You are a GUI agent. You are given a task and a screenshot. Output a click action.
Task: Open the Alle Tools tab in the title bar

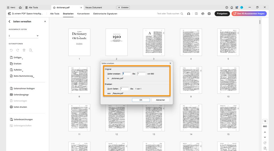point(32,7)
